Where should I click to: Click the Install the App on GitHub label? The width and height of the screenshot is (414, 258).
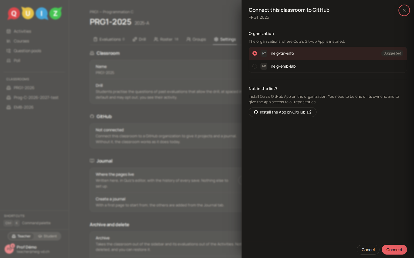[283, 112]
